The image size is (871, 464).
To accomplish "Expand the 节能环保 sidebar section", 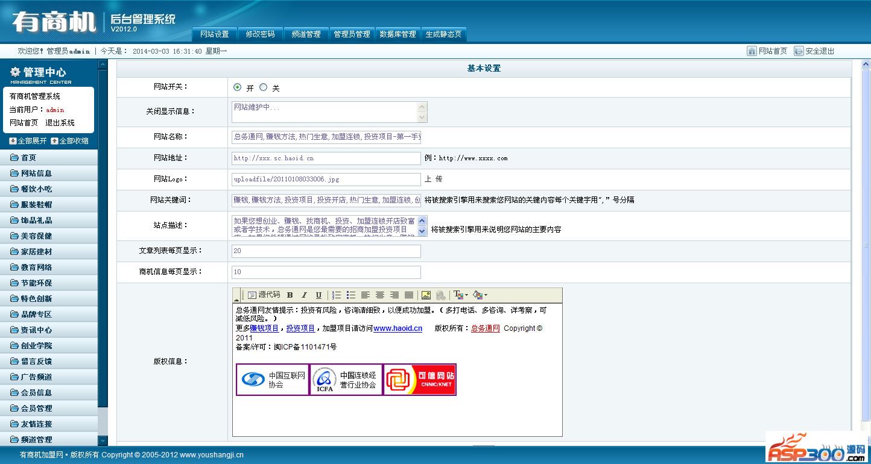I will [49, 283].
